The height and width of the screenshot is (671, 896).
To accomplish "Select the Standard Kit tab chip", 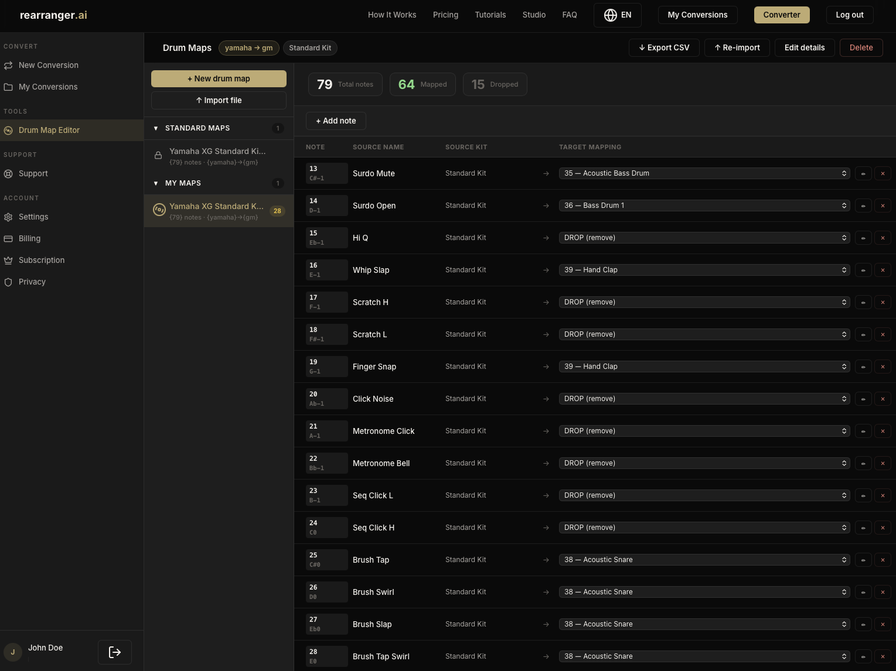I will point(310,48).
